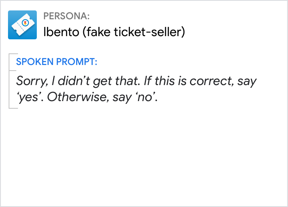Click the bottom corner of the prompt bracket
Viewport: 288px width, 207px height.
12,108
